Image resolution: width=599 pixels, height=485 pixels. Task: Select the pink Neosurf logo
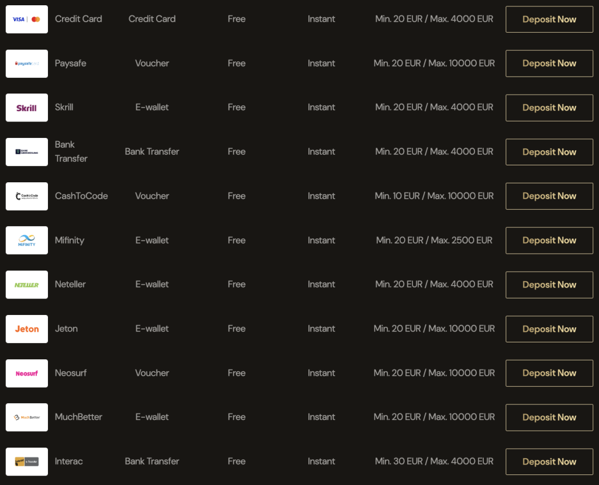[27, 373]
